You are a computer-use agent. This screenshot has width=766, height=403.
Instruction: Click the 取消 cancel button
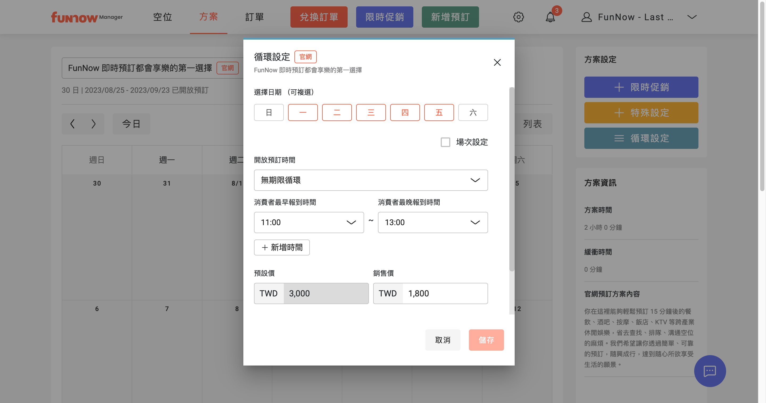point(443,340)
